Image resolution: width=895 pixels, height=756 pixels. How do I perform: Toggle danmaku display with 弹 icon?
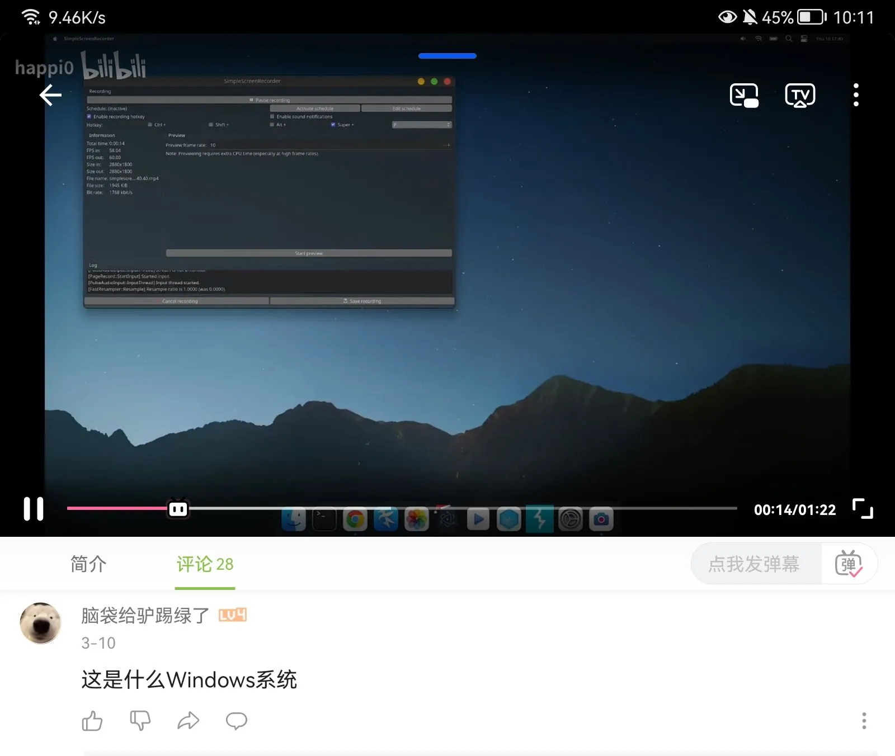click(849, 564)
